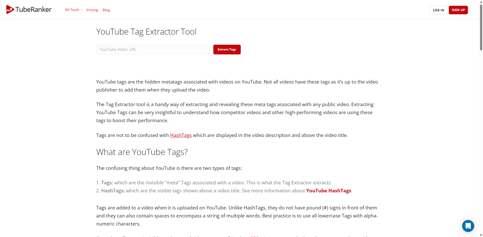Follow the YouTube HashTags link

329,191
